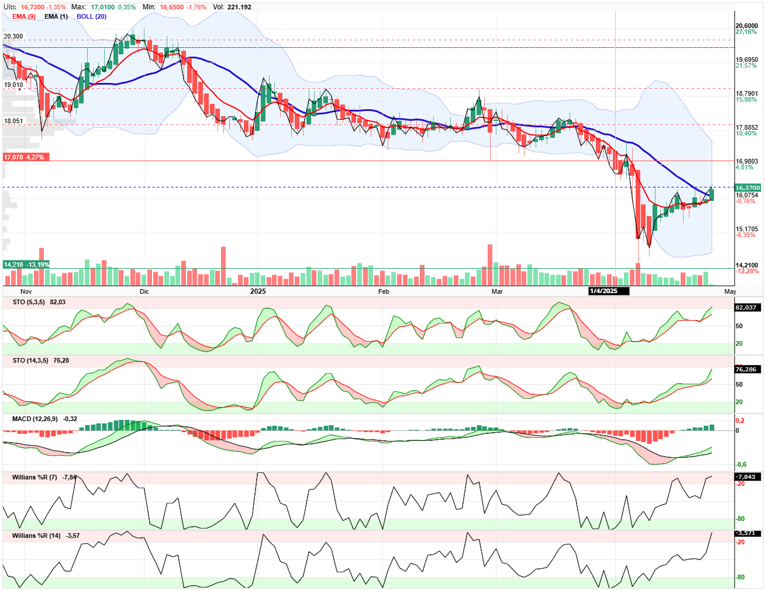This screenshot has width=766, height=591.
Task: Click the -0,76% axis percentage
Action: [x=746, y=201]
